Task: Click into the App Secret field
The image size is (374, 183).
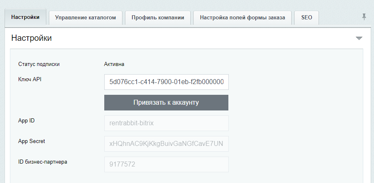Action: [166, 144]
